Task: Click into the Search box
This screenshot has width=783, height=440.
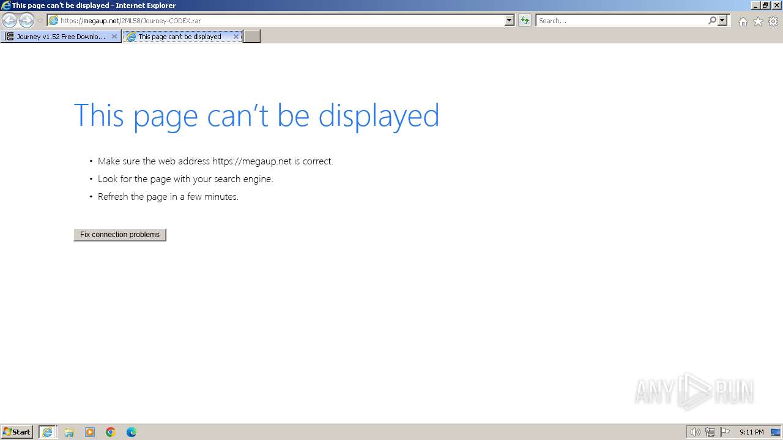Action: coord(621,21)
